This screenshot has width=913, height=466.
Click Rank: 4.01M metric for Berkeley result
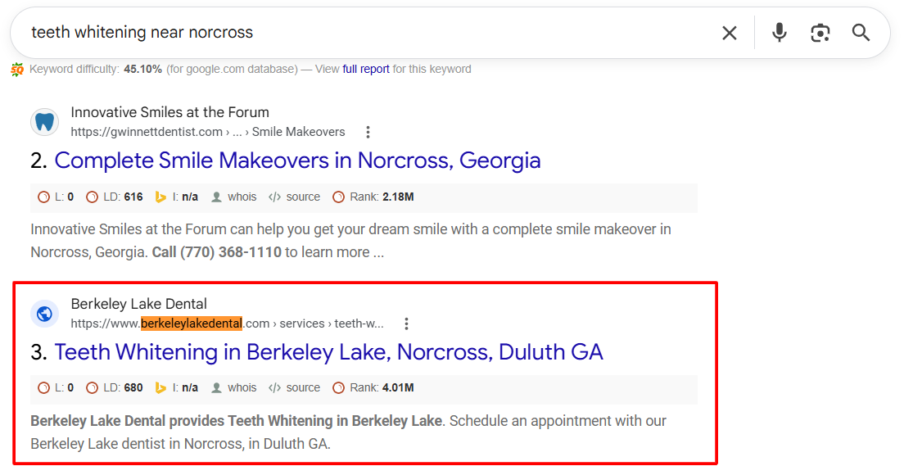coord(373,388)
